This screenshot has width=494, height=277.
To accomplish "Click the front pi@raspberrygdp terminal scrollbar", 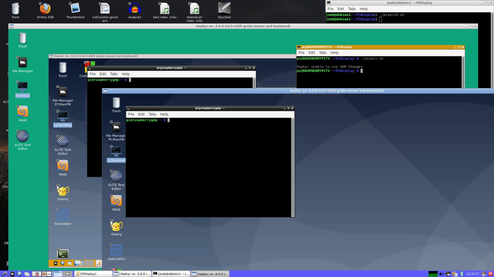I will tap(293, 167).
